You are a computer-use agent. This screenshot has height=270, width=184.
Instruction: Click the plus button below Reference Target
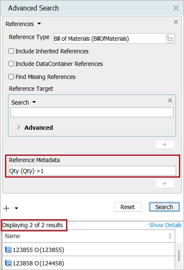(x=165, y=144)
